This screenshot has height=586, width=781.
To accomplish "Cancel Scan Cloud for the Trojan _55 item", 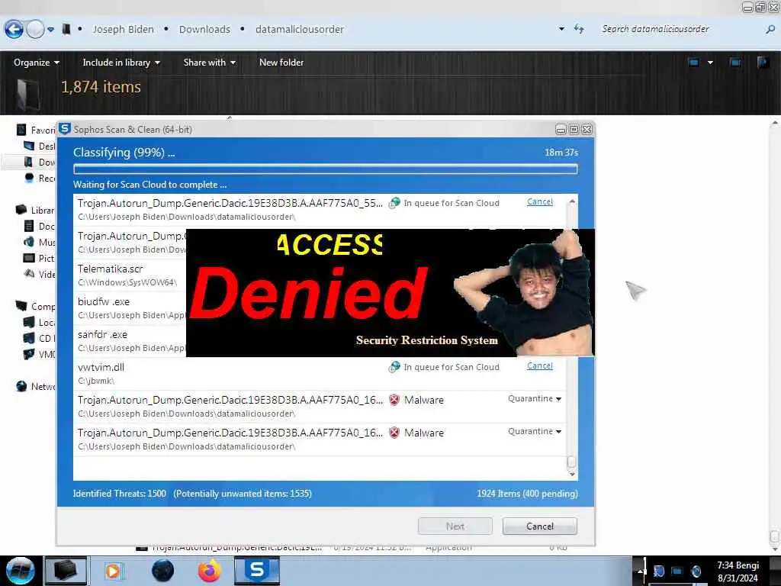I will tap(540, 201).
